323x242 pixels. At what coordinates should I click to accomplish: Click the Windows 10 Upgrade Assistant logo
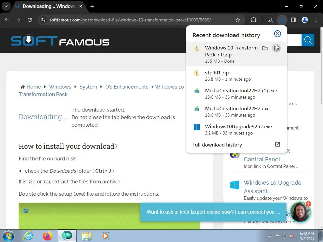[x=235, y=185]
